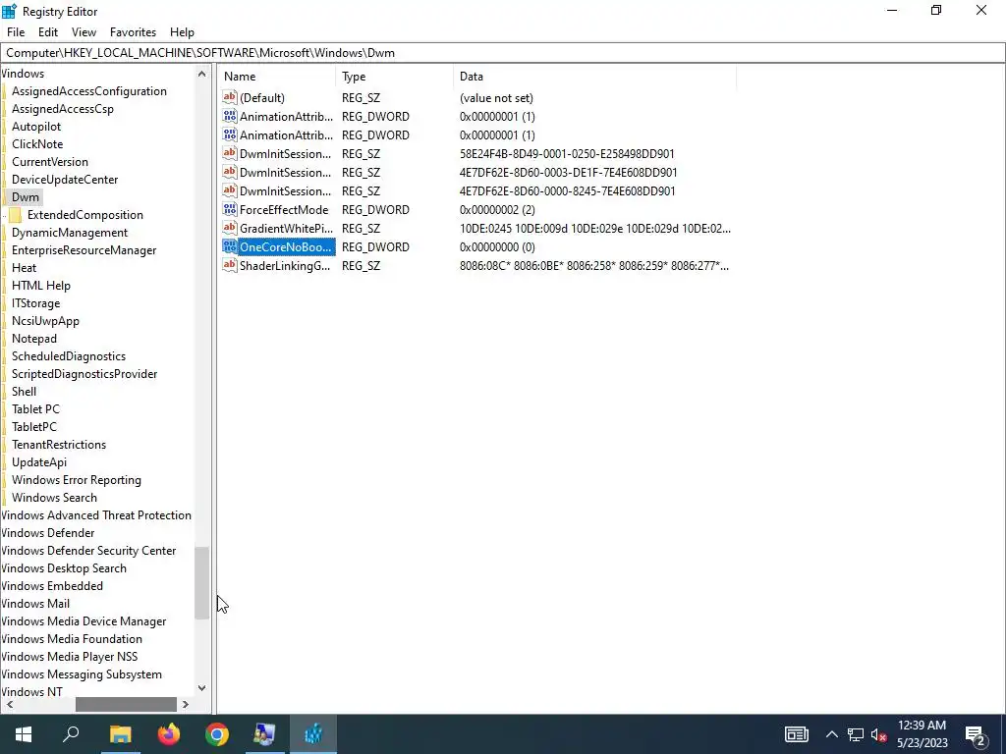This screenshot has width=1006, height=754.
Task: Select the DeviceUpdateCenter key
Action: (65, 180)
